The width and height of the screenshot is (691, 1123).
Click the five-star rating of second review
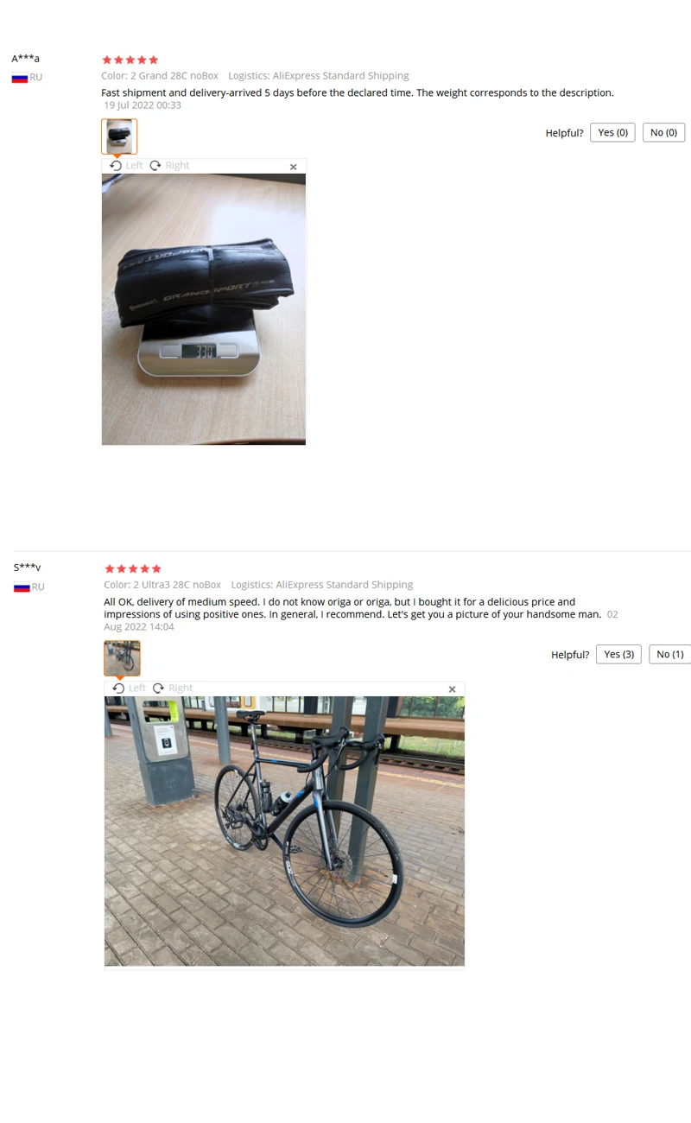pyautogui.click(x=132, y=568)
